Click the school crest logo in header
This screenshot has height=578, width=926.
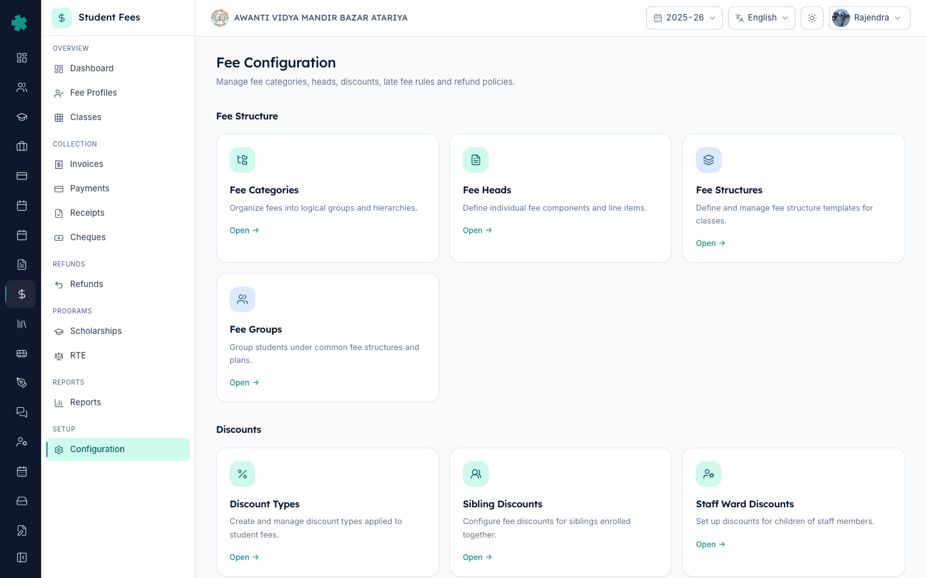220,18
